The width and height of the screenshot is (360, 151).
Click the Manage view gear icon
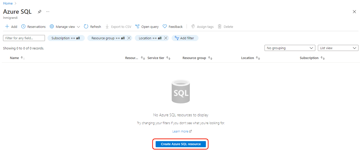pyautogui.click(x=52, y=27)
